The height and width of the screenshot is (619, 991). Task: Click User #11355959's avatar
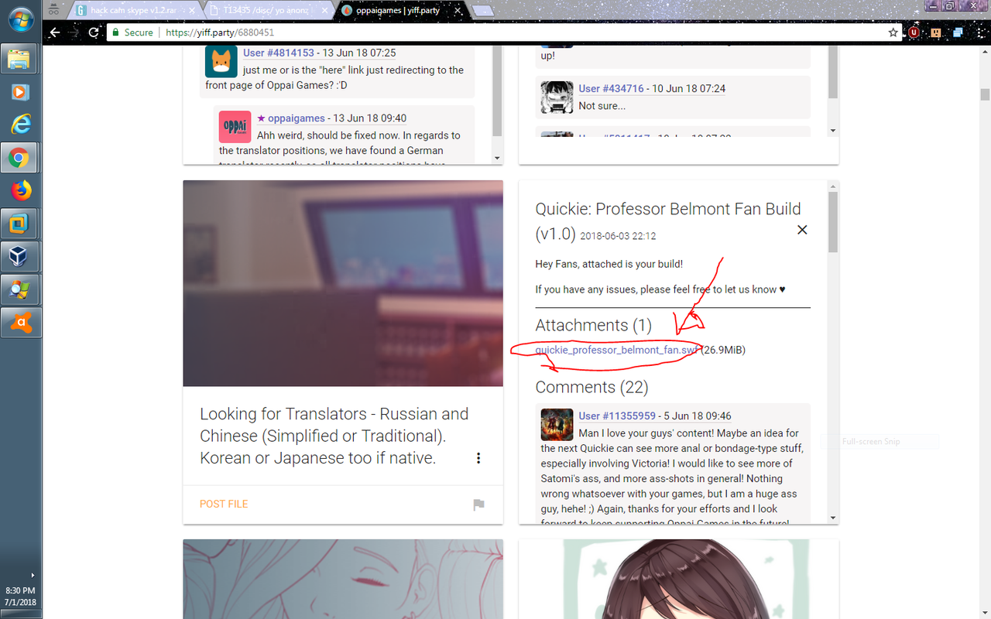[x=557, y=425]
